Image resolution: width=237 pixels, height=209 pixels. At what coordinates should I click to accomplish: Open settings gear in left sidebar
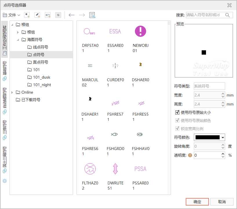coord(5,181)
